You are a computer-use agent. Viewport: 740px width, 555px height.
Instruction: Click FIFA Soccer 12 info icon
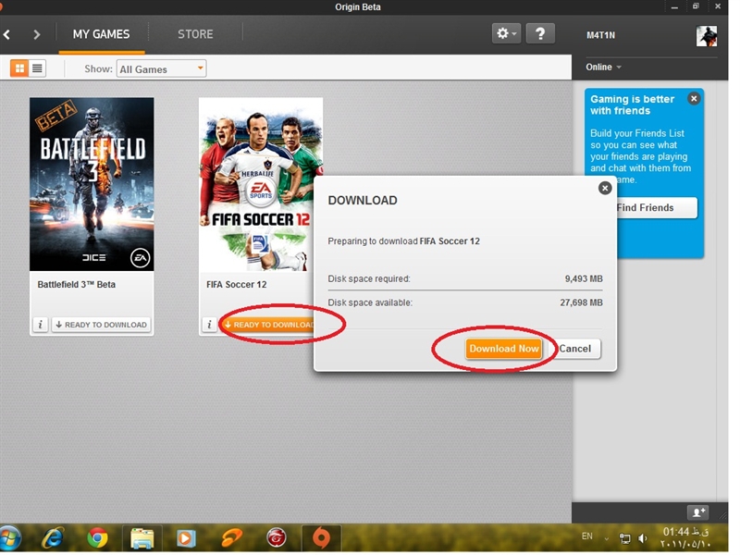point(210,325)
